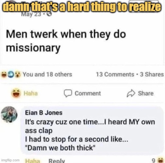Show who reacted: You and 18 others
This screenshot has width=165, height=163.
pos(47,75)
